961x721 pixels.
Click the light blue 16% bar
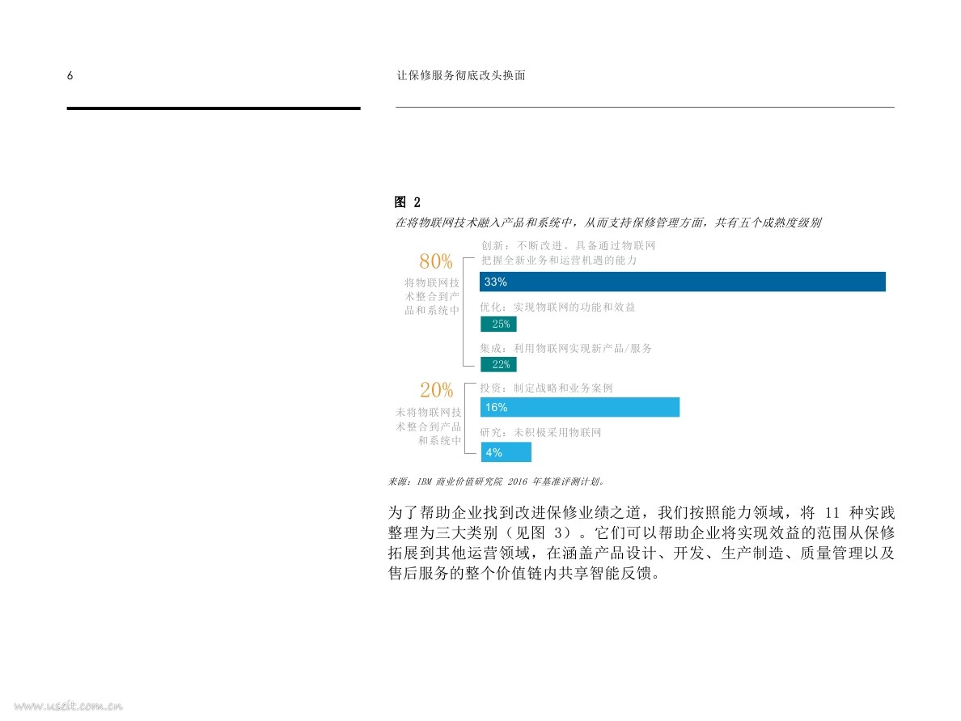coord(580,407)
